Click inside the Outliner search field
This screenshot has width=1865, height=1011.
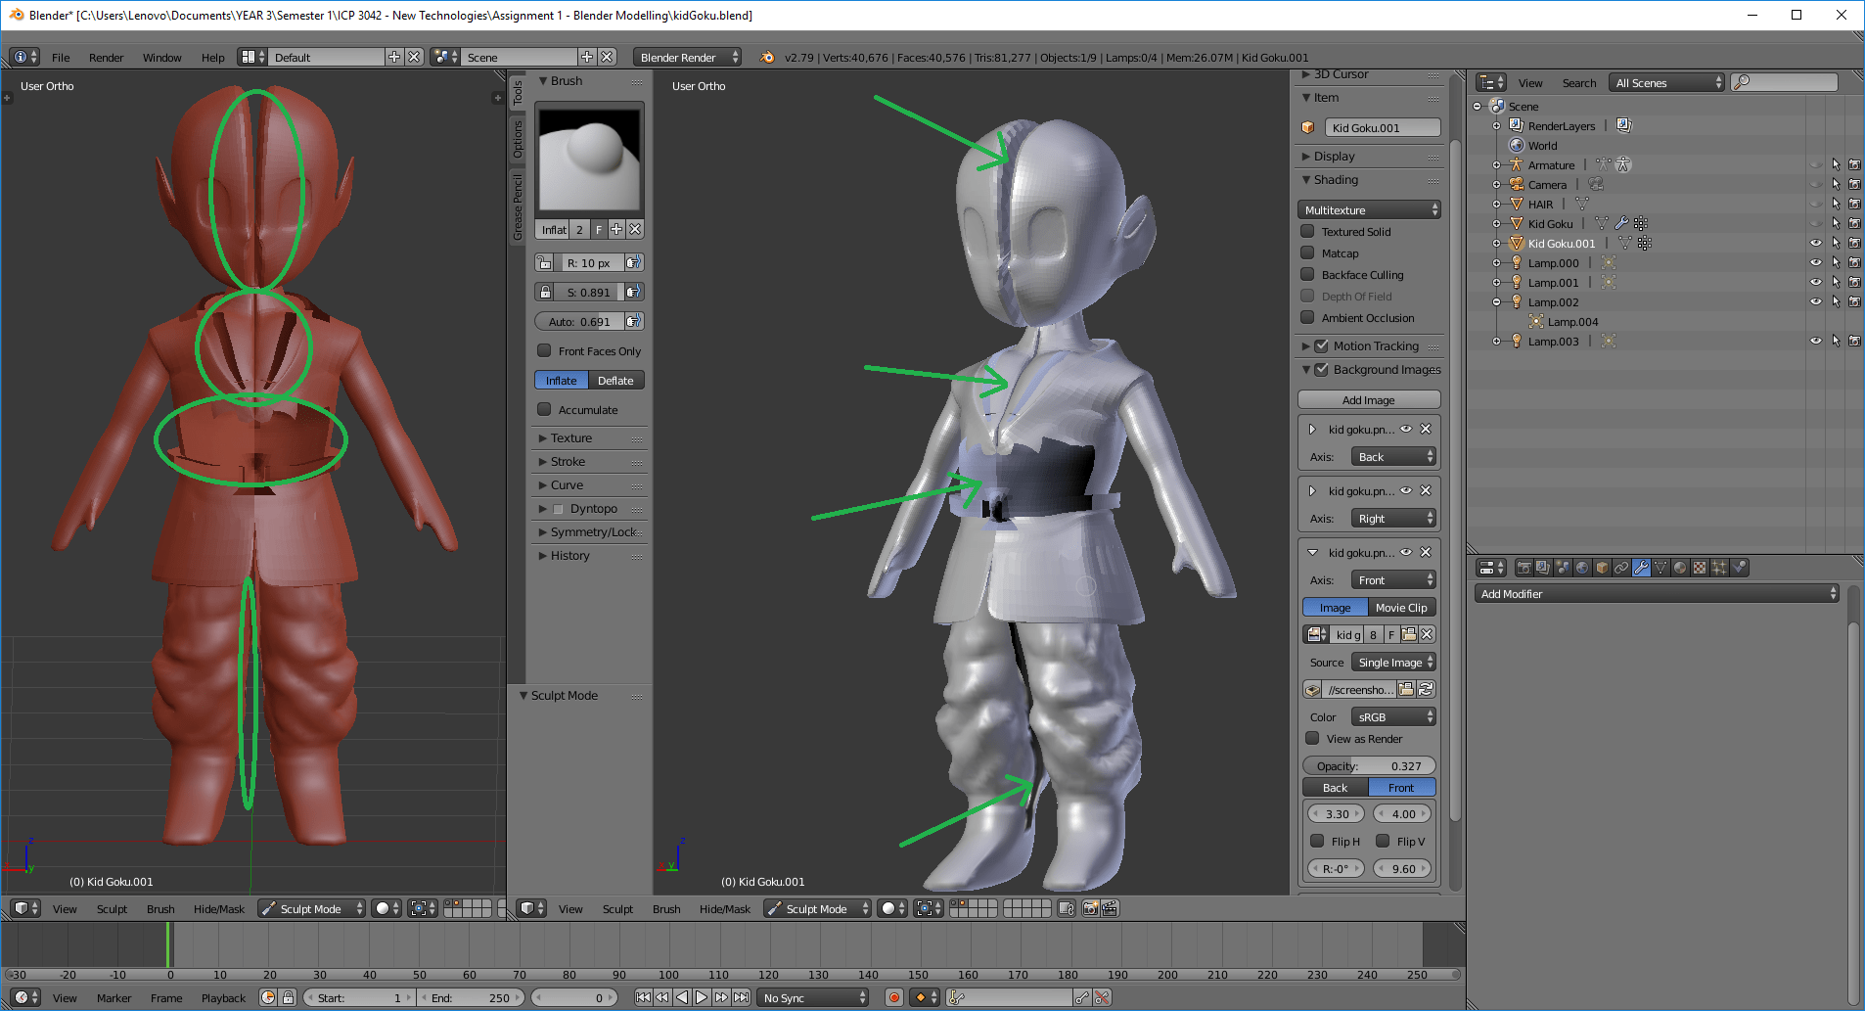click(1783, 82)
